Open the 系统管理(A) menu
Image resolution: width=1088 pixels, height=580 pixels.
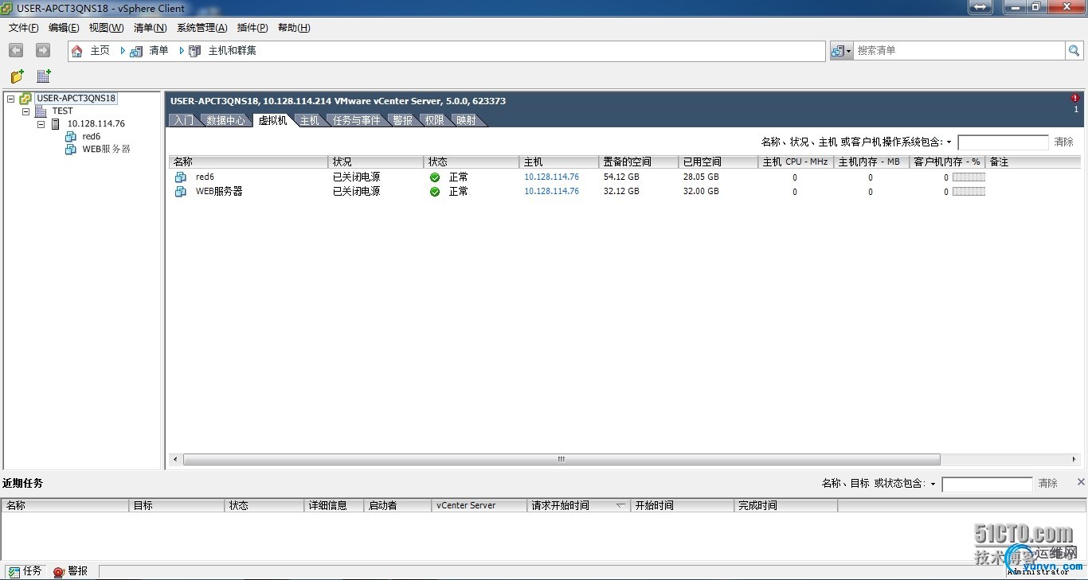pyautogui.click(x=202, y=28)
